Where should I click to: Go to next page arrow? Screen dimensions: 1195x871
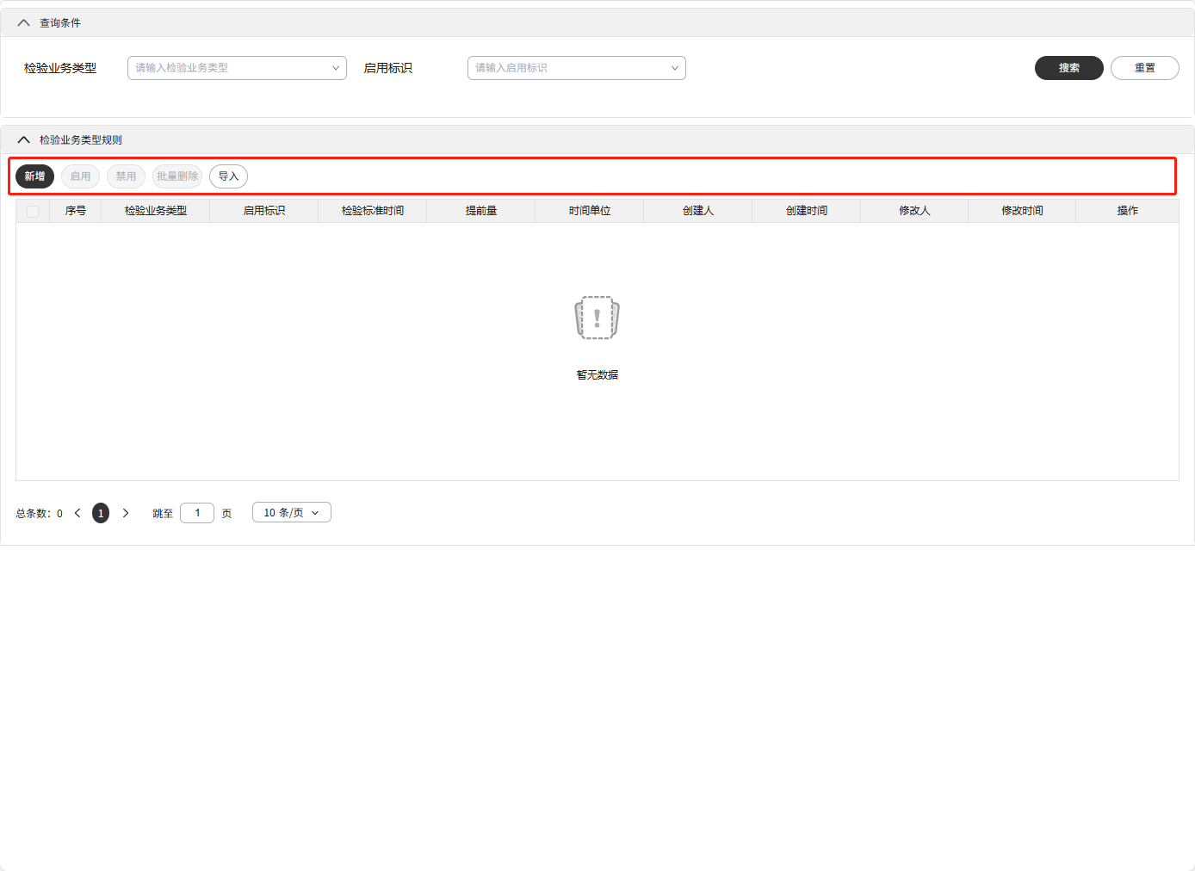coord(126,513)
